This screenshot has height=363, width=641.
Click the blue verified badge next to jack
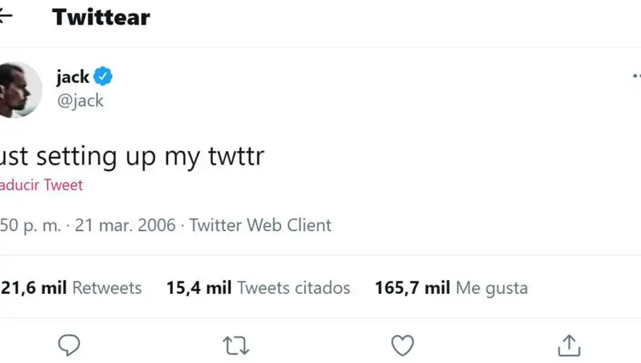(103, 77)
